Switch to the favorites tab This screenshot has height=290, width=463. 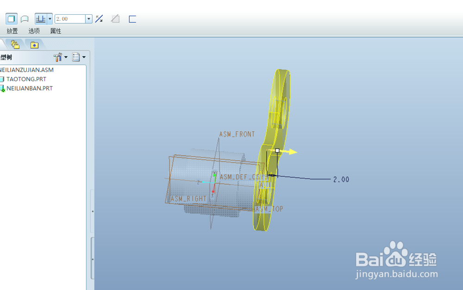point(34,45)
